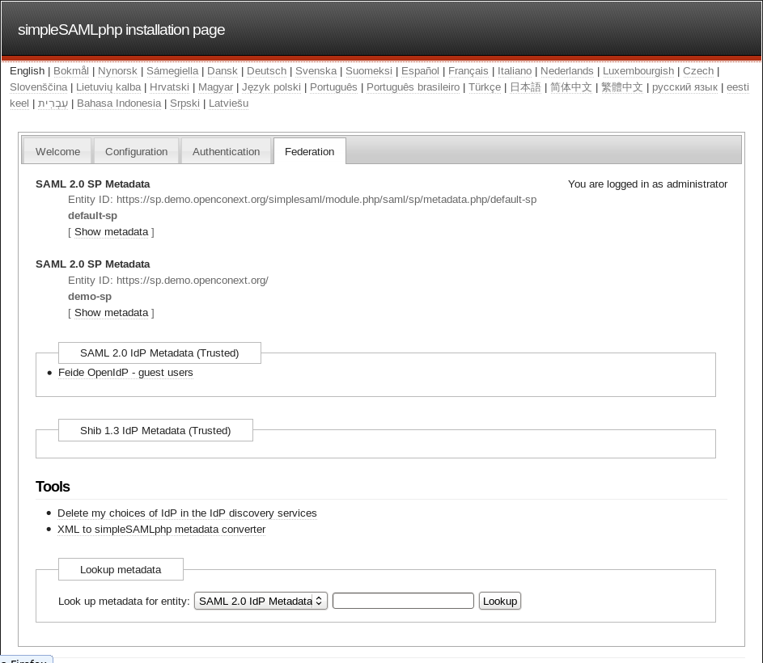The image size is (763, 663).
Task: Switch language to Srpski
Action: click(184, 103)
